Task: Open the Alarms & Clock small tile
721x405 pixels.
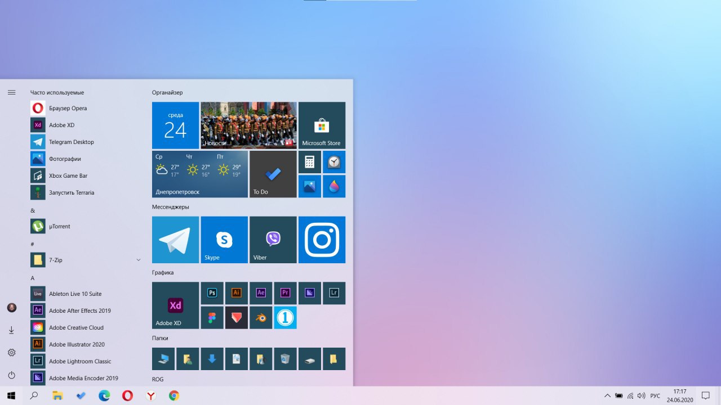Action: tap(334, 162)
